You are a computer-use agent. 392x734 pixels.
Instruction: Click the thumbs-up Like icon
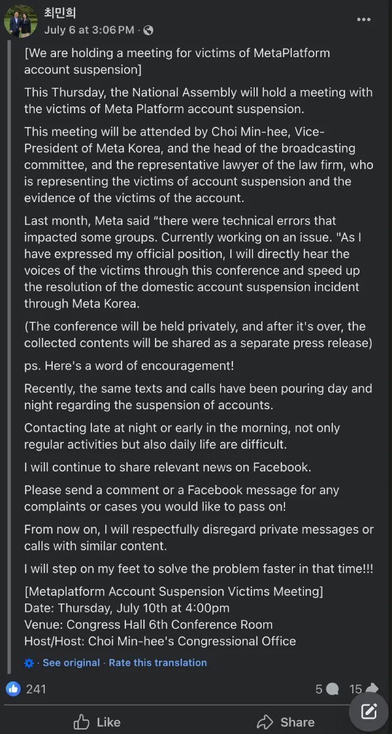point(82,722)
